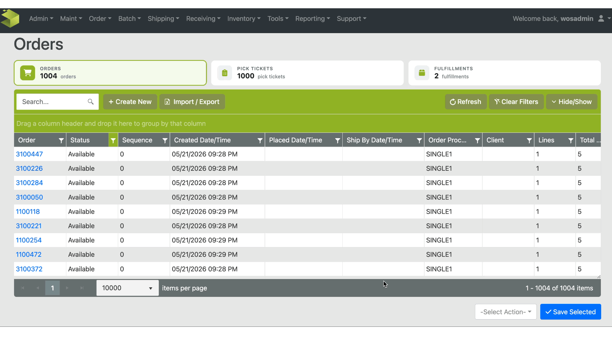Open the Admin menu

41,18
